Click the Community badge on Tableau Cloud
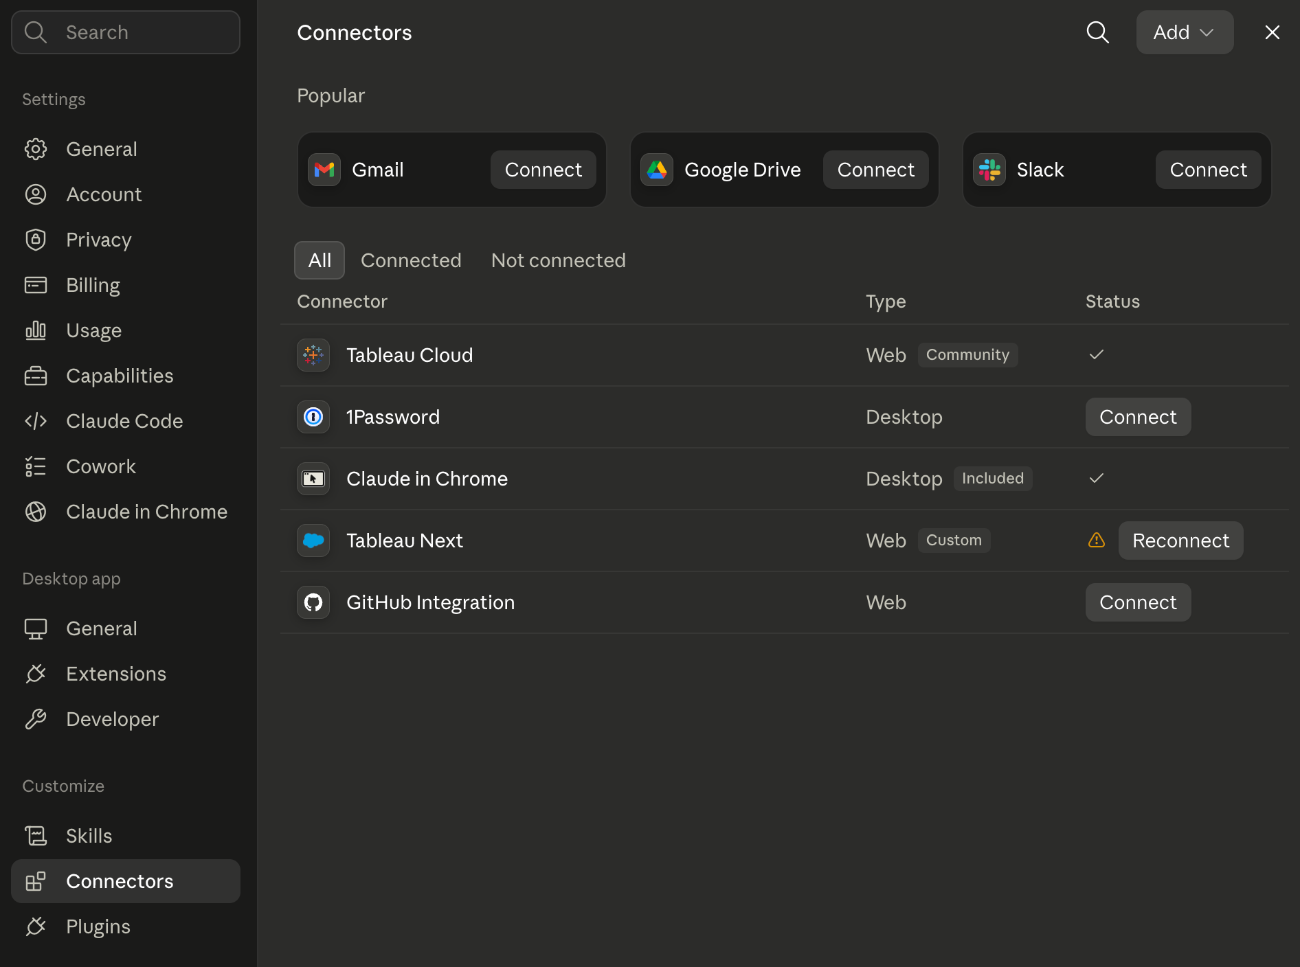The width and height of the screenshot is (1300, 967). point(967,355)
